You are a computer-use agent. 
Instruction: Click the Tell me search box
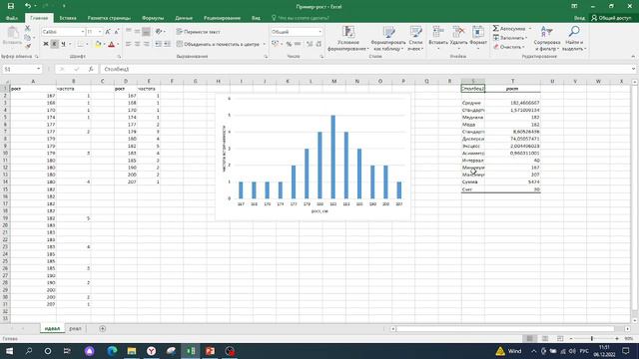(x=301, y=18)
